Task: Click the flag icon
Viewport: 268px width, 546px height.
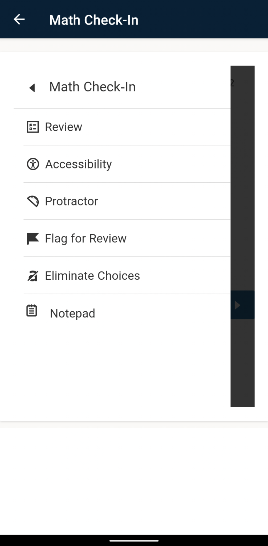Action: 33,238
